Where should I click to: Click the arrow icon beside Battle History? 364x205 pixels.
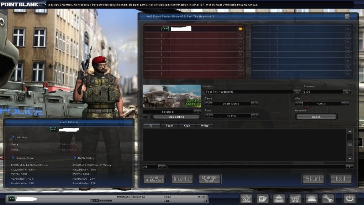click(75, 158)
